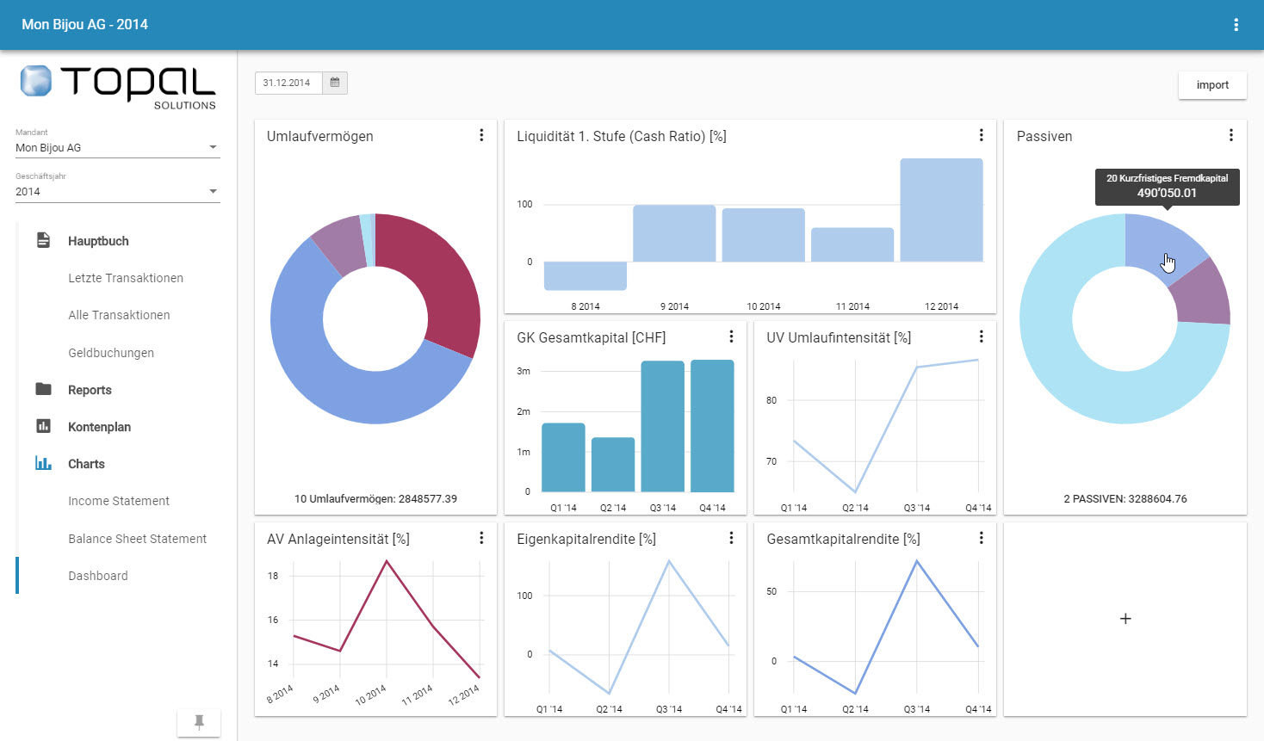Open the top-right app bar overflow menu
The image size is (1264, 741).
coord(1236,25)
